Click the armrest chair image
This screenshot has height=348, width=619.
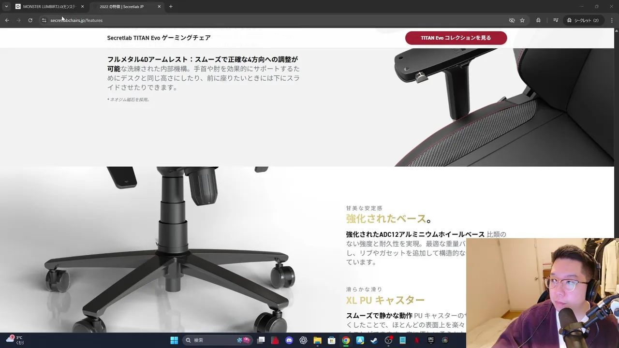click(503, 107)
